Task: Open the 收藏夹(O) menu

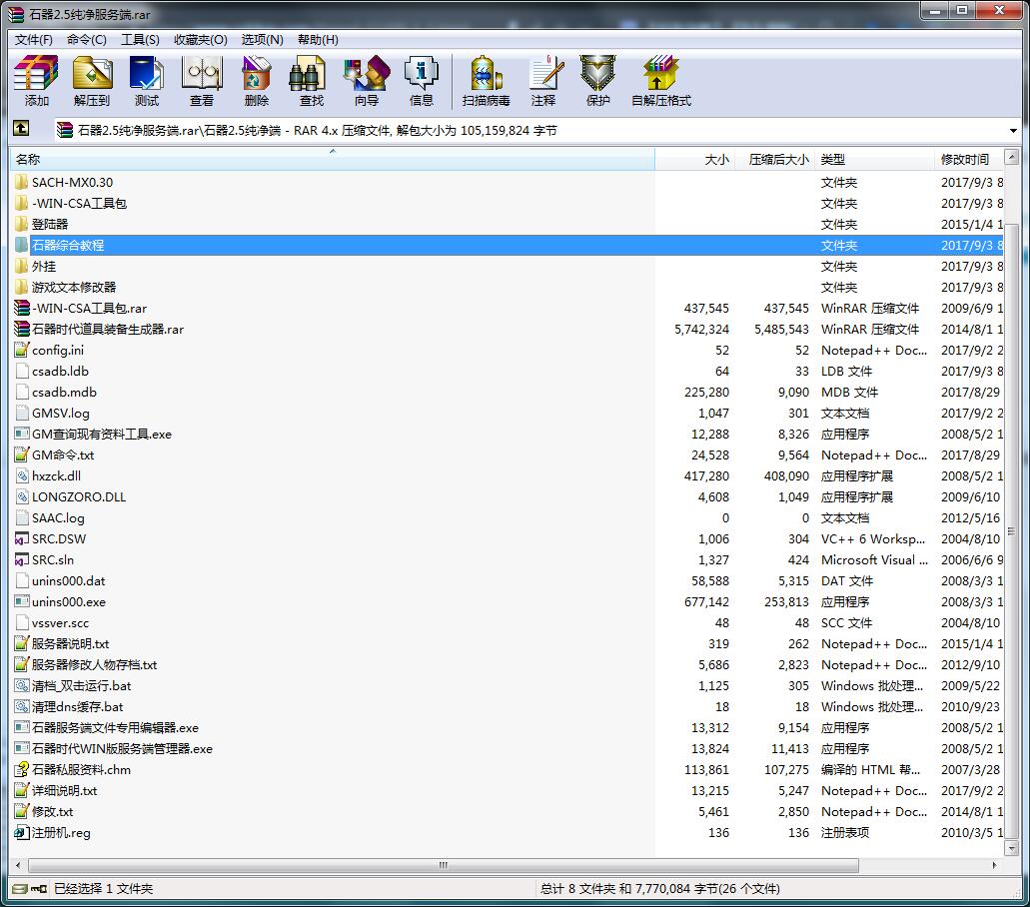Action: tap(201, 39)
